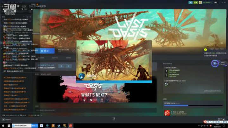Open friend 33246056682 in friends list
The height and width of the screenshot is (128, 228).
coord(174,70)
